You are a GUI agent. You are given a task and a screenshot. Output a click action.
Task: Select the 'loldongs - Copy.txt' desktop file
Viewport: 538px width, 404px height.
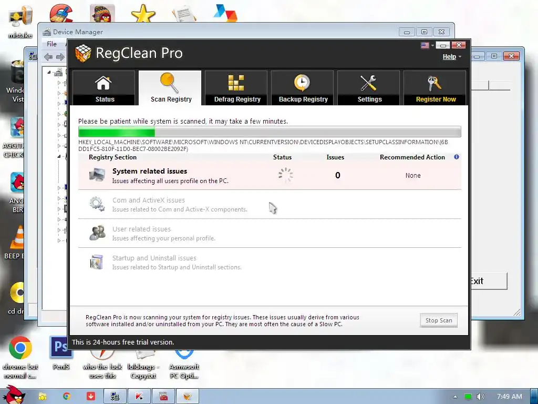pyautogui.click(x=143, y=365)
